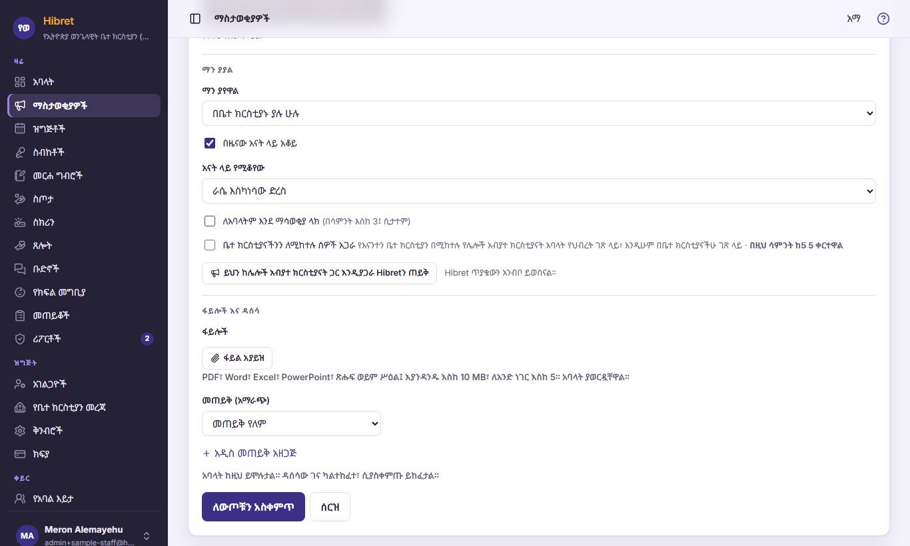Viewport: 910px width, 546px height.
Task: Select the ስብከቶች microphone icon
Action: pyautogui.click(x=20, y=152)
